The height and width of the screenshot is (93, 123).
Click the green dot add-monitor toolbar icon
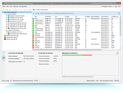16,10
